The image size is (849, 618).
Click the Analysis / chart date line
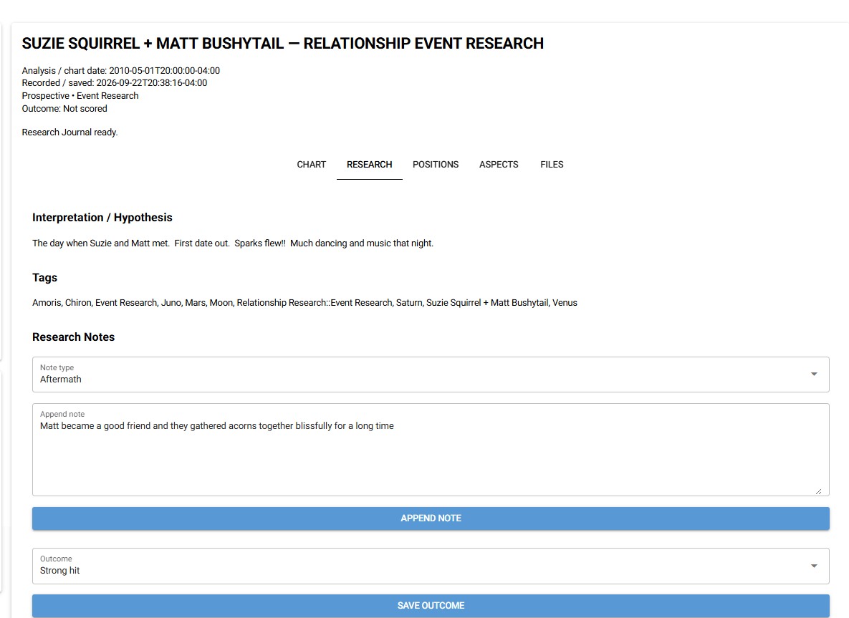tap(121, 70)
